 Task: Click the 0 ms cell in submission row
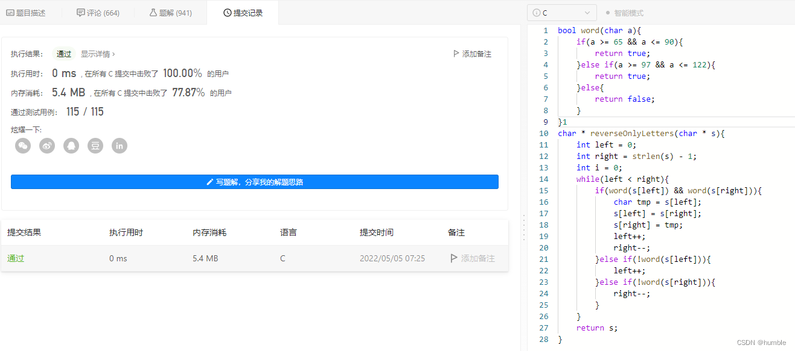click(118, 258)
